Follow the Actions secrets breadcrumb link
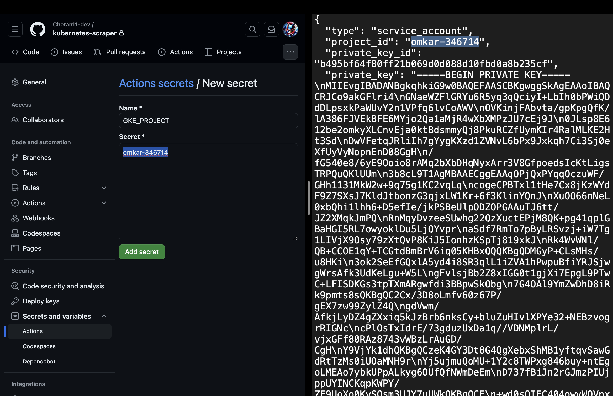 pos(156,83)
